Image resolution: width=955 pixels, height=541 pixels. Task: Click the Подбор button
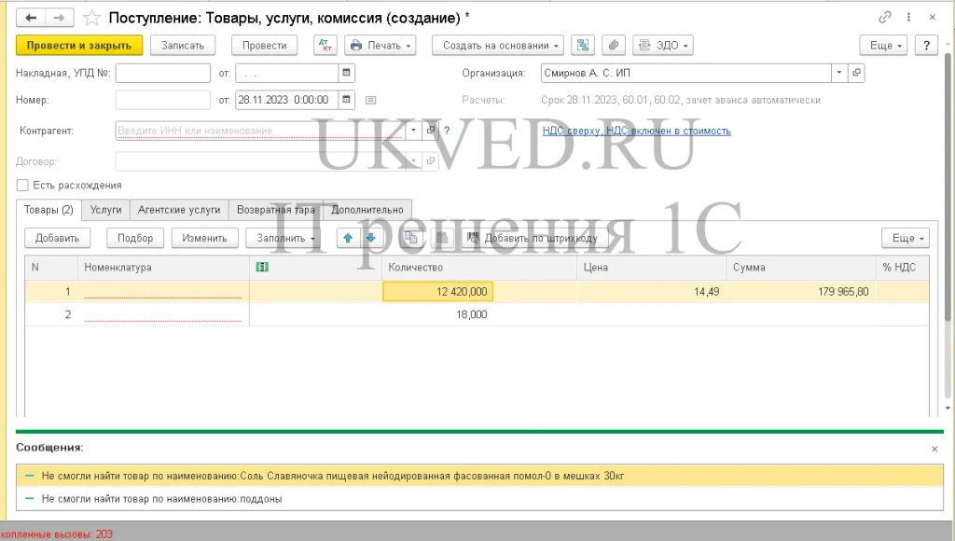coord(135,238)
